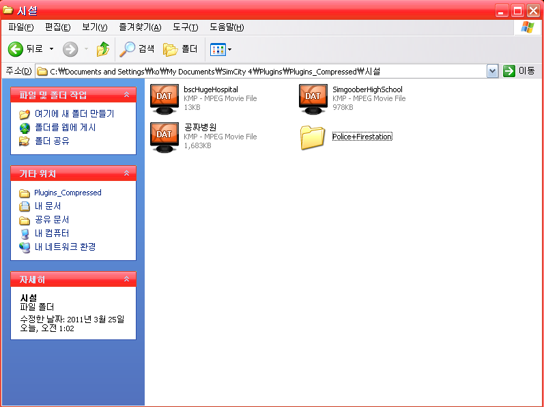The width and height of the screenshot is (544, 407).
Task: Click the Police+Firestation folder name
Action: click(x=362, y=137)
